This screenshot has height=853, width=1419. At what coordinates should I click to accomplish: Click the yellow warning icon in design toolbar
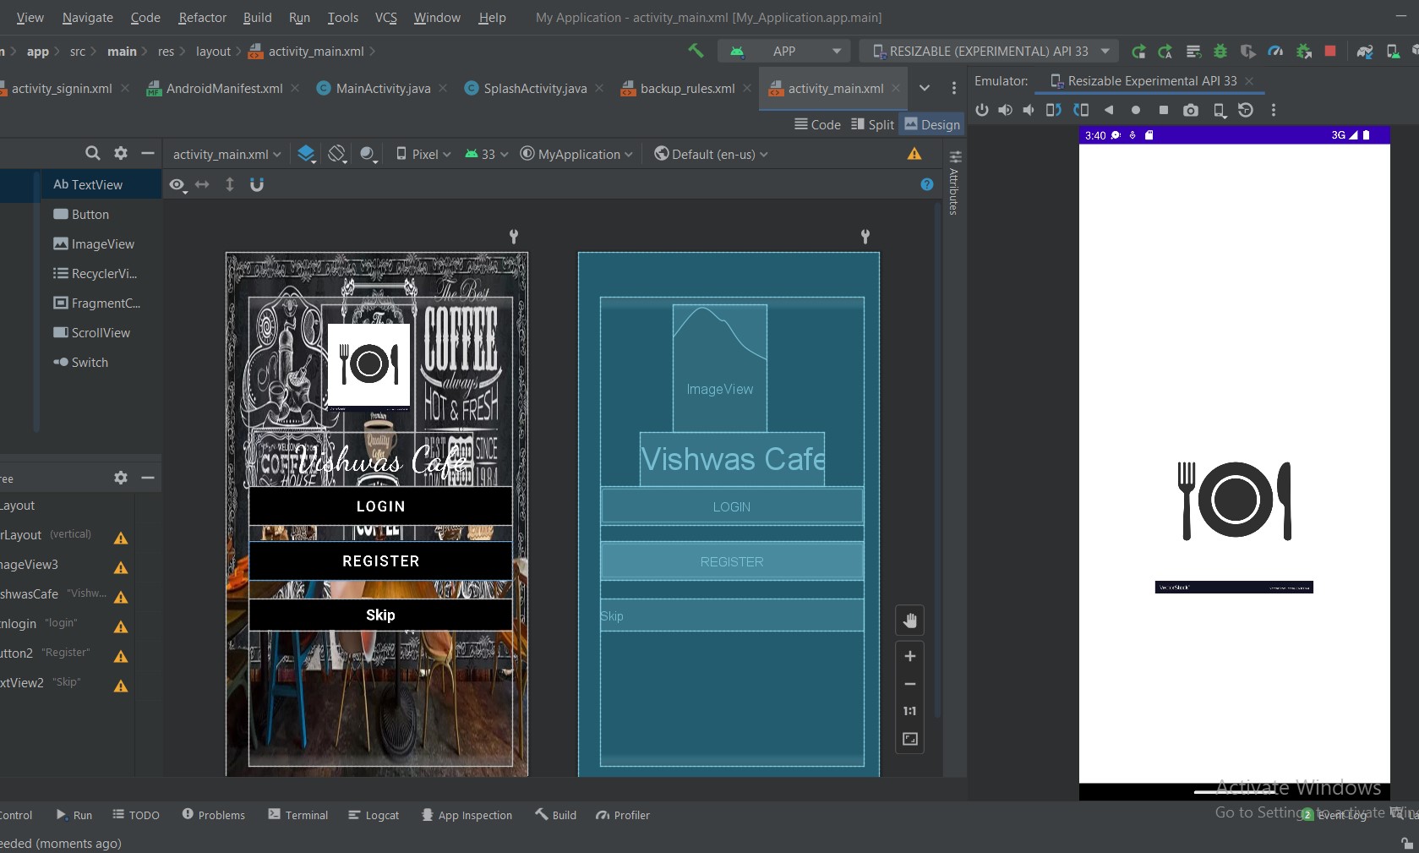coord(914,154)
